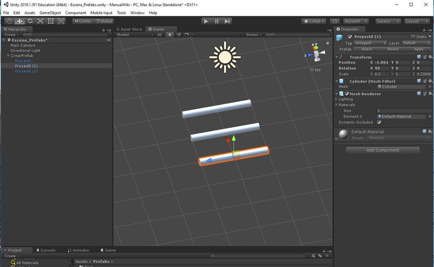Select the combined Transform tool
The width and height of the screenshot is (434, 267).
click(x=61, y=21)
